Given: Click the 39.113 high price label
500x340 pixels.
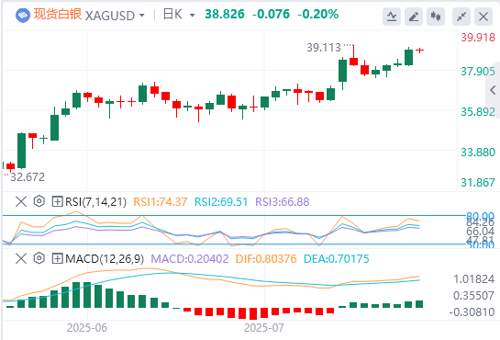Looking at the screenshot, I should tap(324, 48).
